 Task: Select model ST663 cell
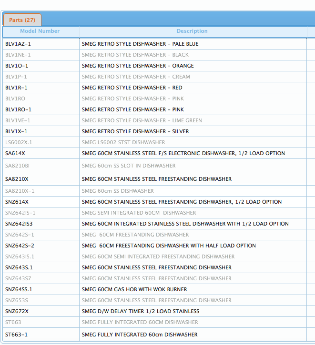coord(41,322)
